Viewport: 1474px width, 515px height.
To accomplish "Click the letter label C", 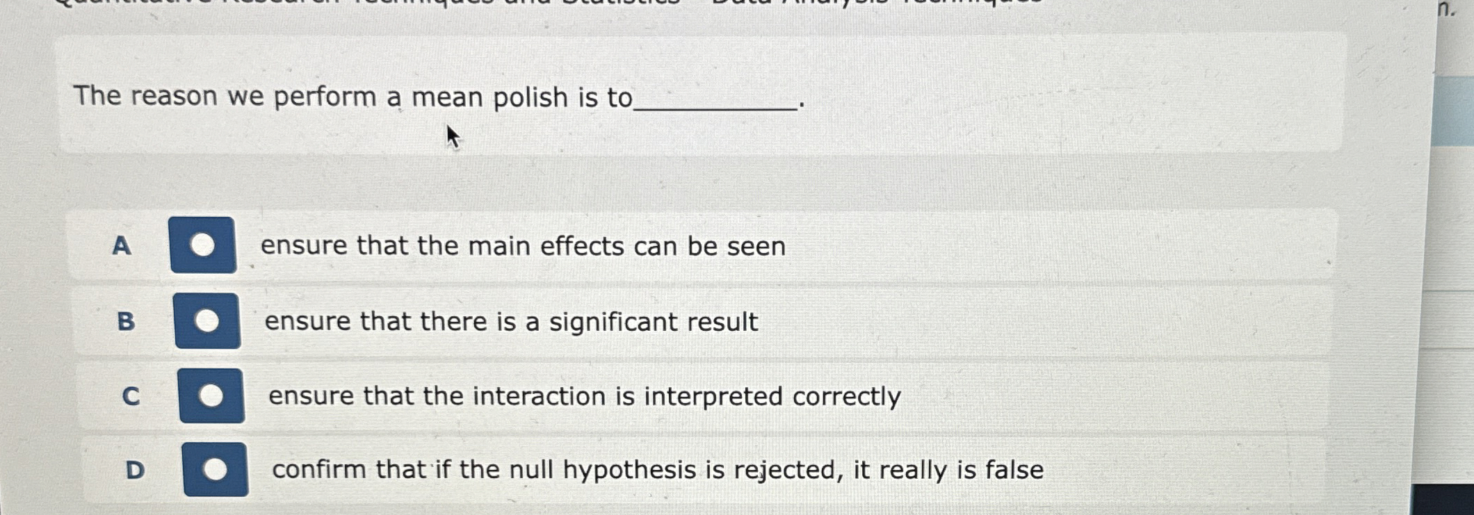I will 131,395.
